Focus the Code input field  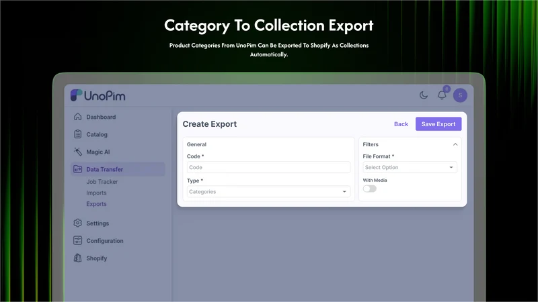pos(268,167)
